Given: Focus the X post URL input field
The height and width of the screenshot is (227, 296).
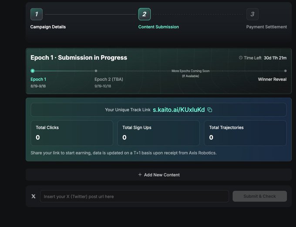Looking at the screenshot, I should (135, 196).
